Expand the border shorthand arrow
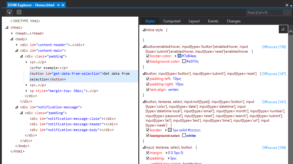293x164 pixels. click(x=166, y=130)
